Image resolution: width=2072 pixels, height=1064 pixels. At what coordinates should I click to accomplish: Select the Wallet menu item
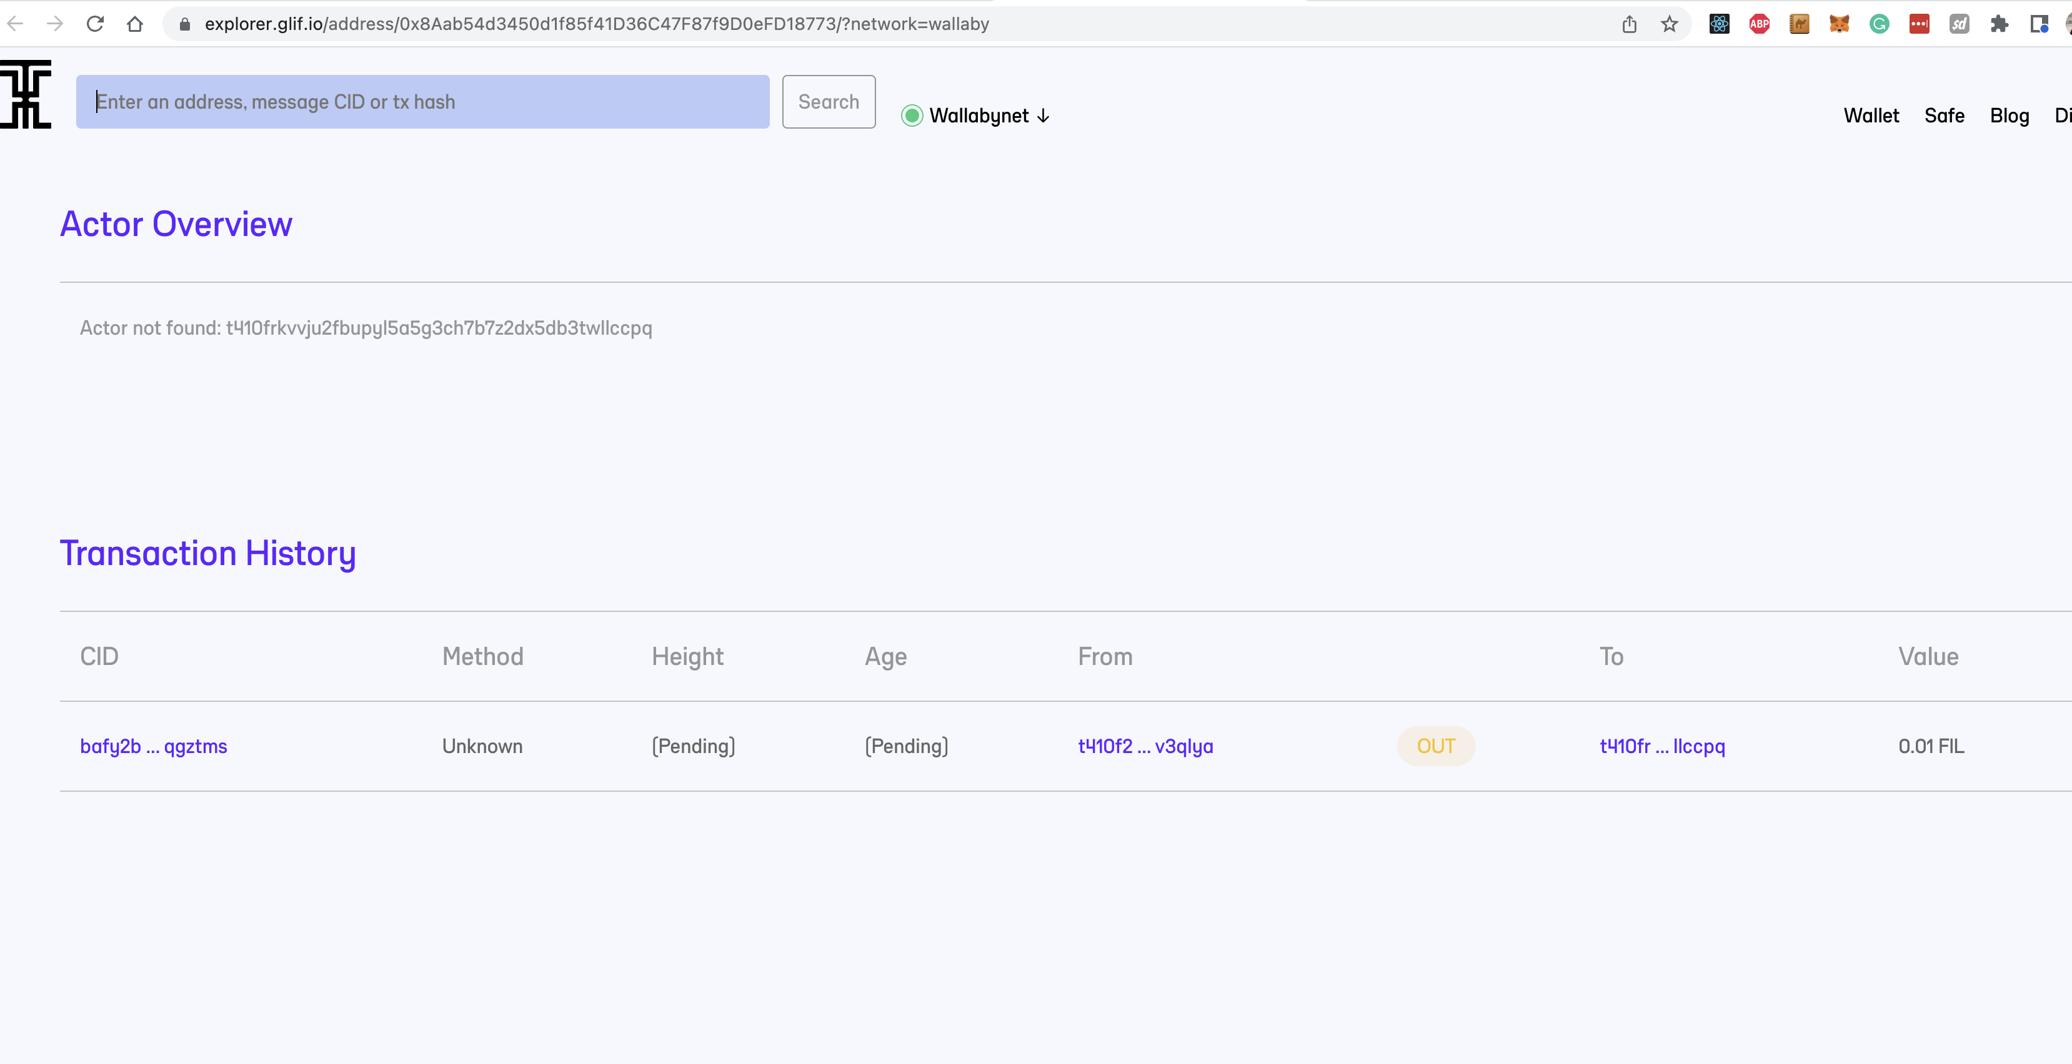(x=1871, y=114)
